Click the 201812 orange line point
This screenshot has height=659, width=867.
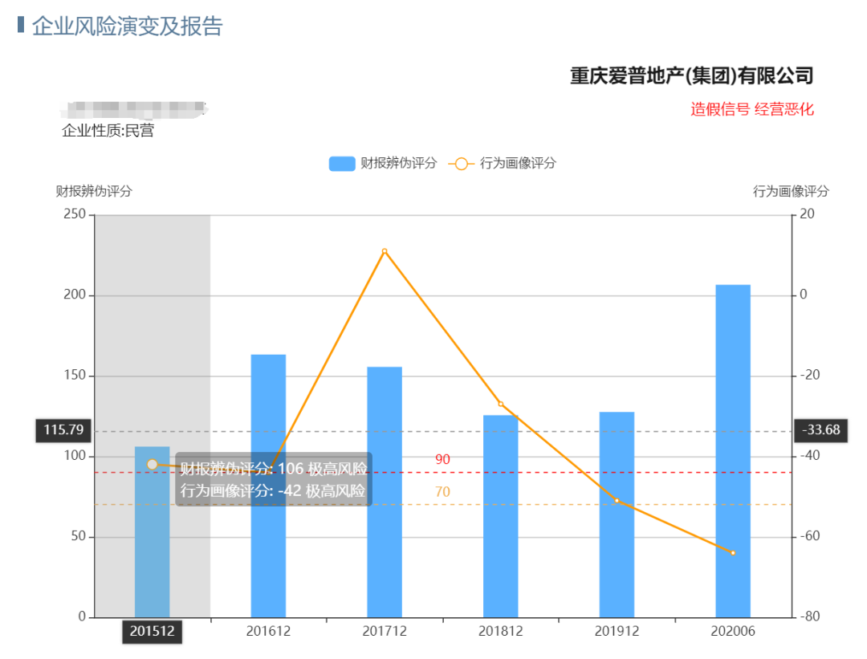click(x=500, y=404)
